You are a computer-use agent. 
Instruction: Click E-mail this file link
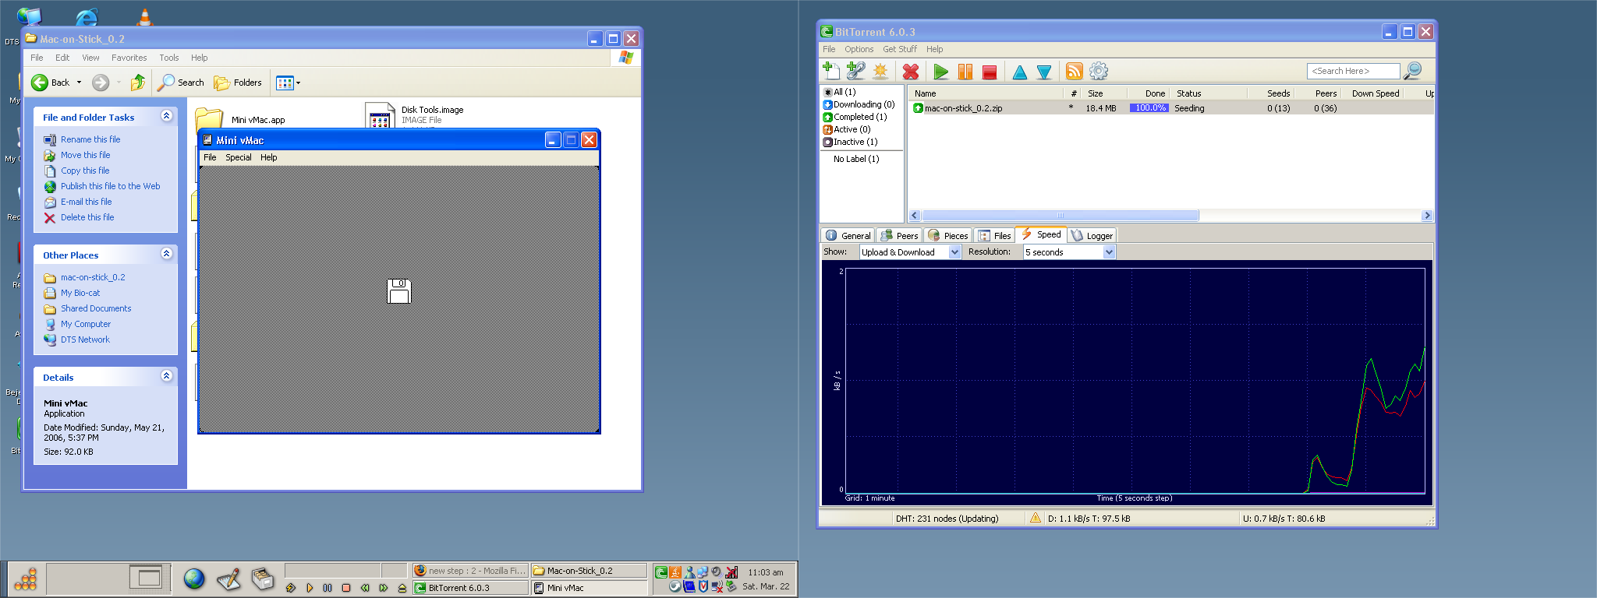point(87,202)
